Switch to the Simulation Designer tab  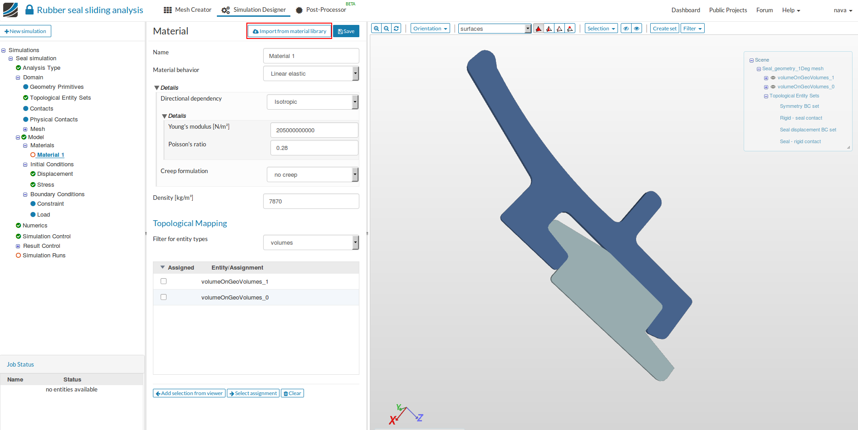click(254, 10)
